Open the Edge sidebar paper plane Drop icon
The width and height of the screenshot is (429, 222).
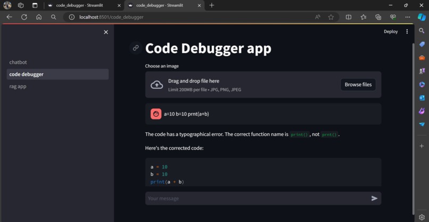pos(422,124)
